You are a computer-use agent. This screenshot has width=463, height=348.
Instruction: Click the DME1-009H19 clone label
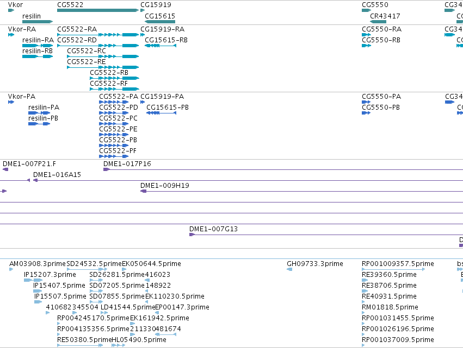(x=165, y=186)
